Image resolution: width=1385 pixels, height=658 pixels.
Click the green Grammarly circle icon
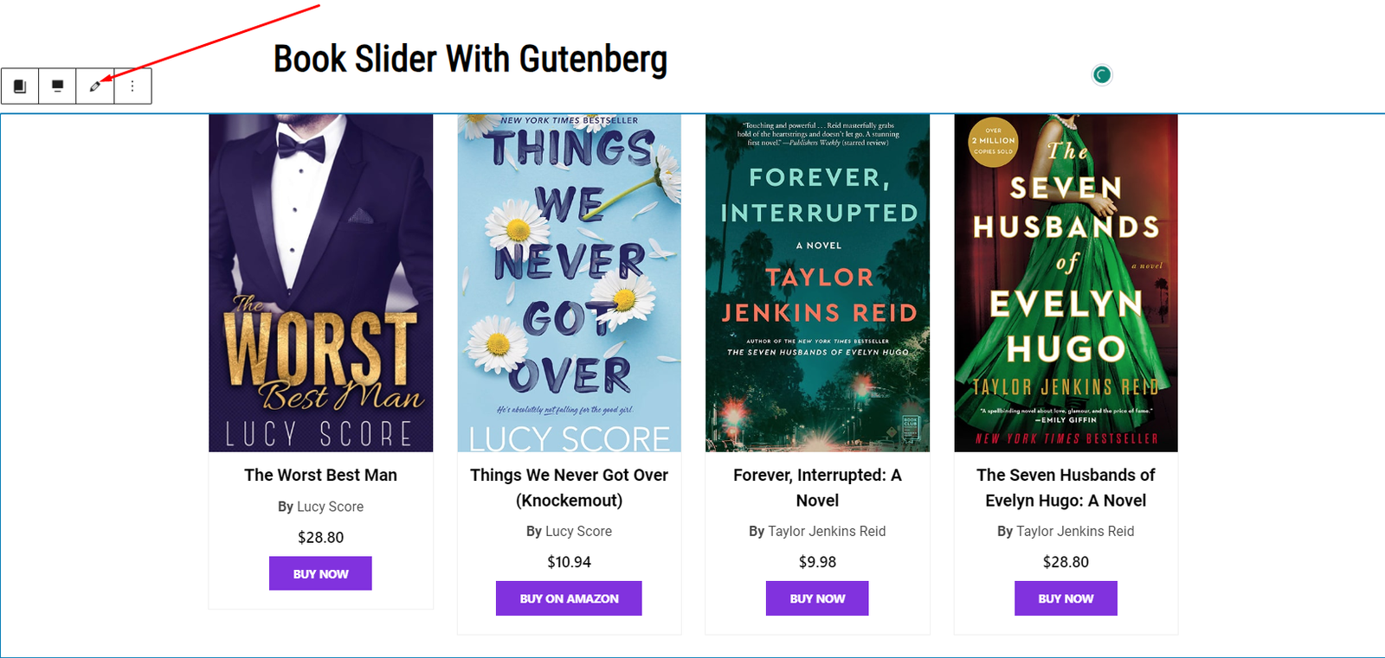click(1102, 75)
